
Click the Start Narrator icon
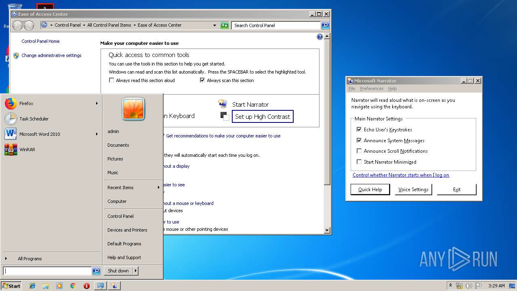point(223,104)
